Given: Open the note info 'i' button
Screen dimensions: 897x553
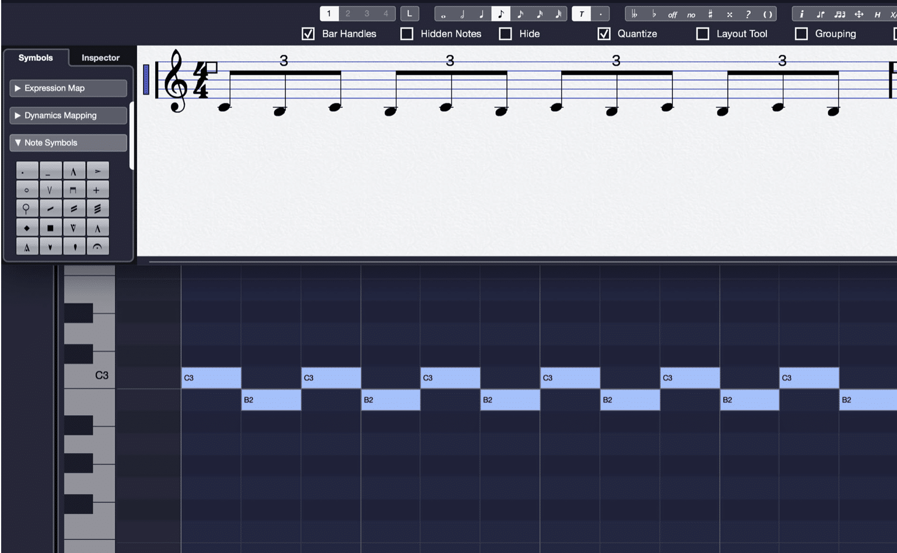Looking at the screenshot, I should coord(802,14).
